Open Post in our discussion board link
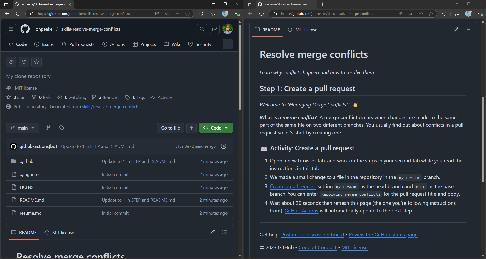Image resolution: width=486 pixels, height=259 pixels. pyautogui.click(x=312, y=235)
